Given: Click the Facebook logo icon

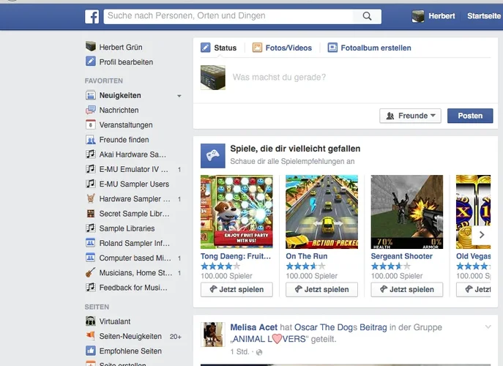Looking at the screenshot, I should point(92,16).
